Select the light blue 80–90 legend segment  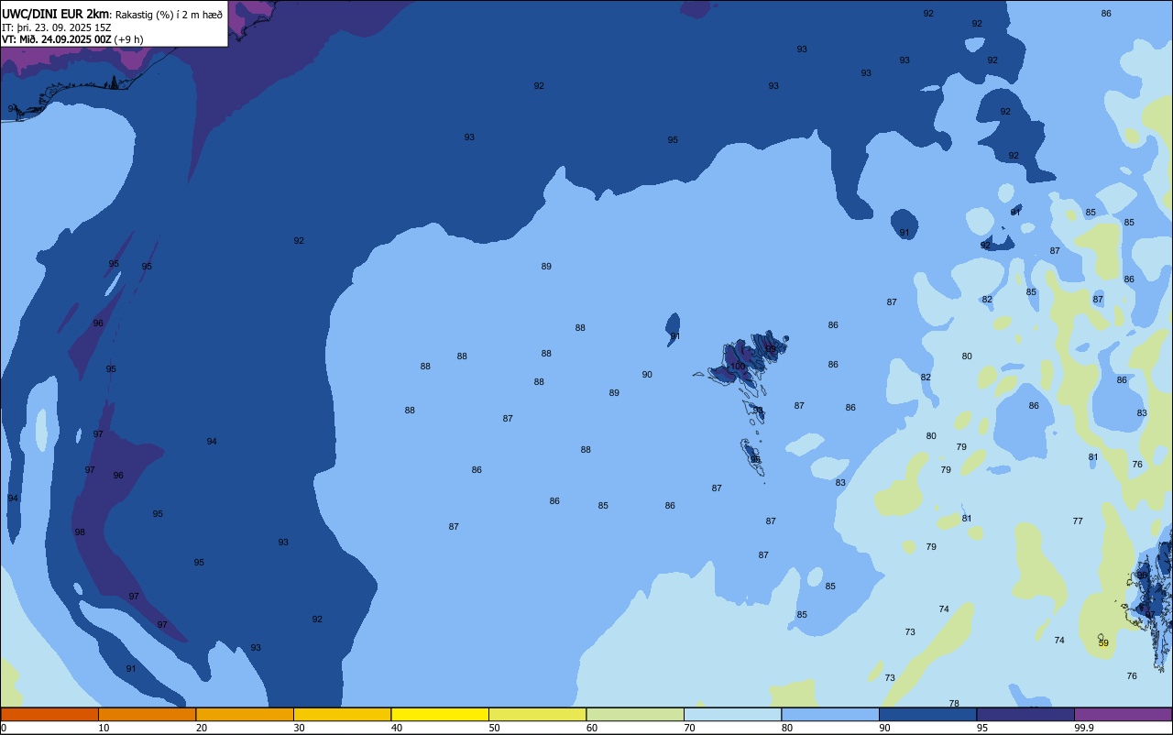click(x=830, y=714)
